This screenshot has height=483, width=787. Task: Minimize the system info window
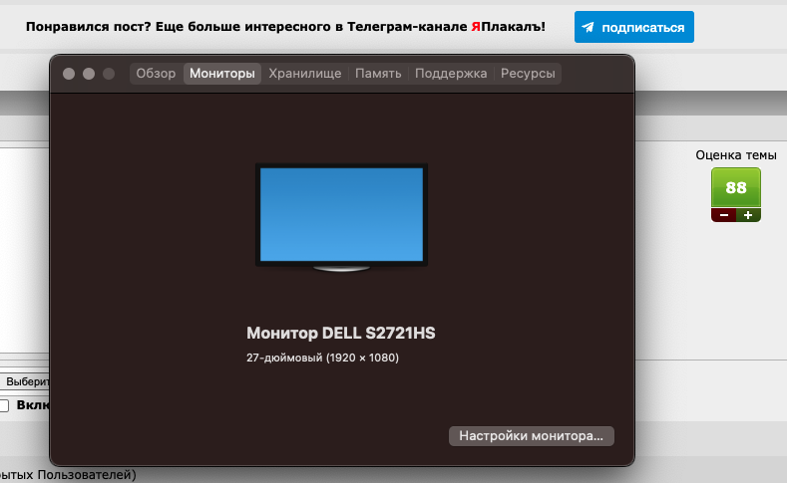coord(89,74)
